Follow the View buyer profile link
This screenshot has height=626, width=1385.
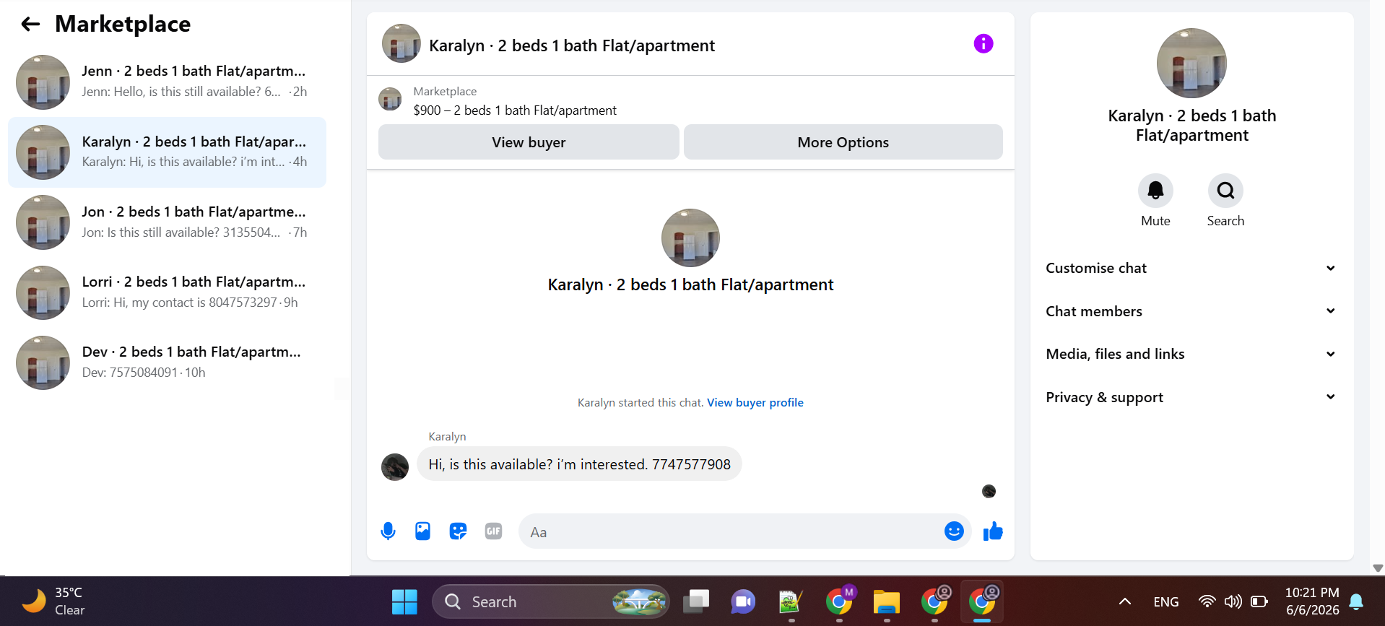755,403
